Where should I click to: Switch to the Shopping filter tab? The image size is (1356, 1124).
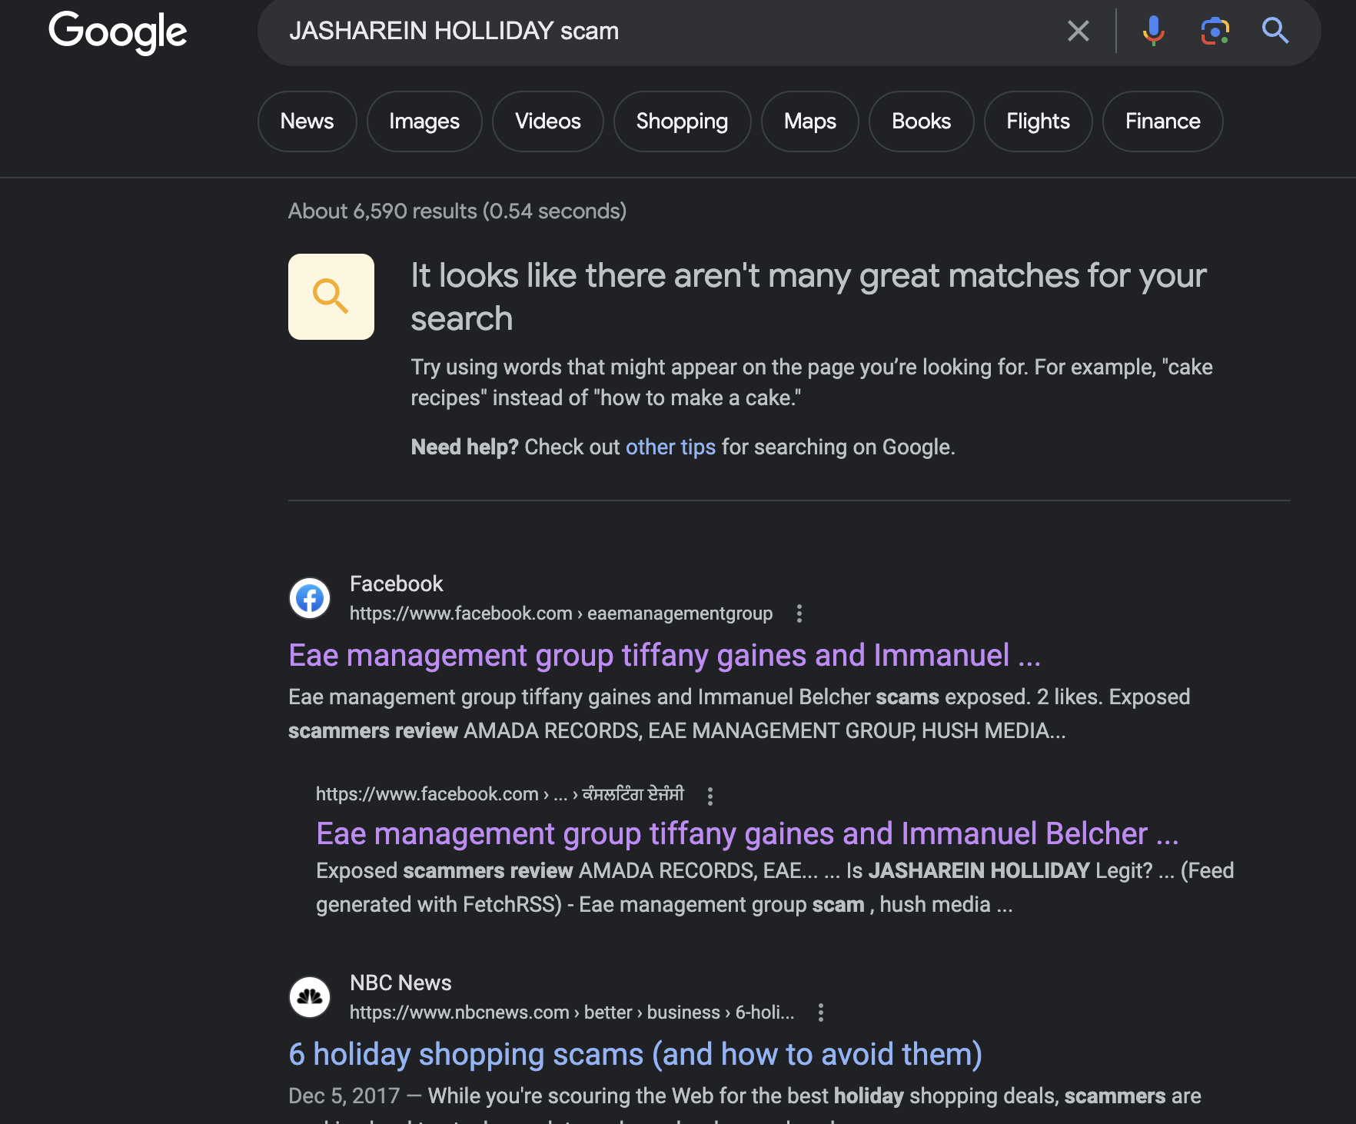point(682,121)
